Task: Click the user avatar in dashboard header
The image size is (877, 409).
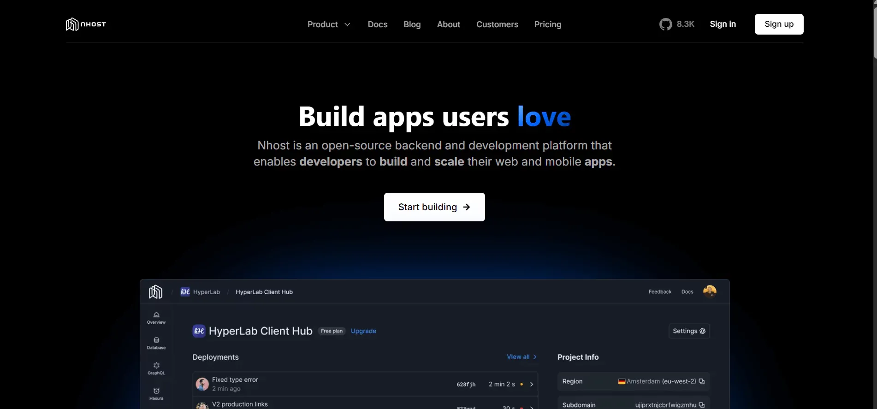Action: pos(710,291)
